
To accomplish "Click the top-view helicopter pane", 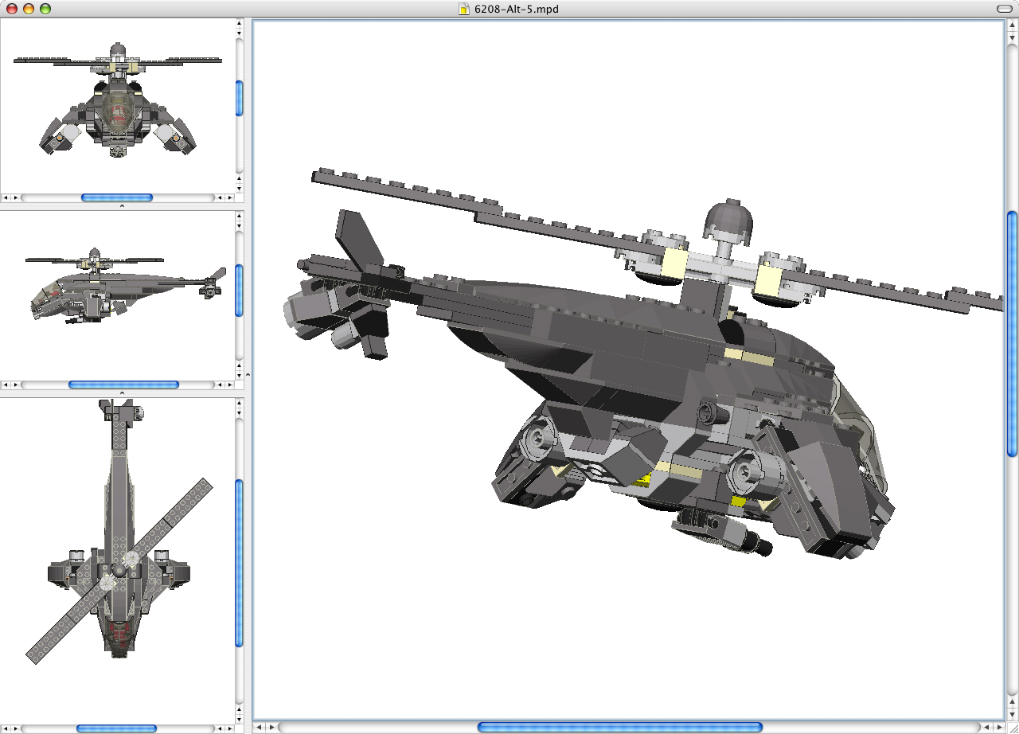I will [119, 557].
